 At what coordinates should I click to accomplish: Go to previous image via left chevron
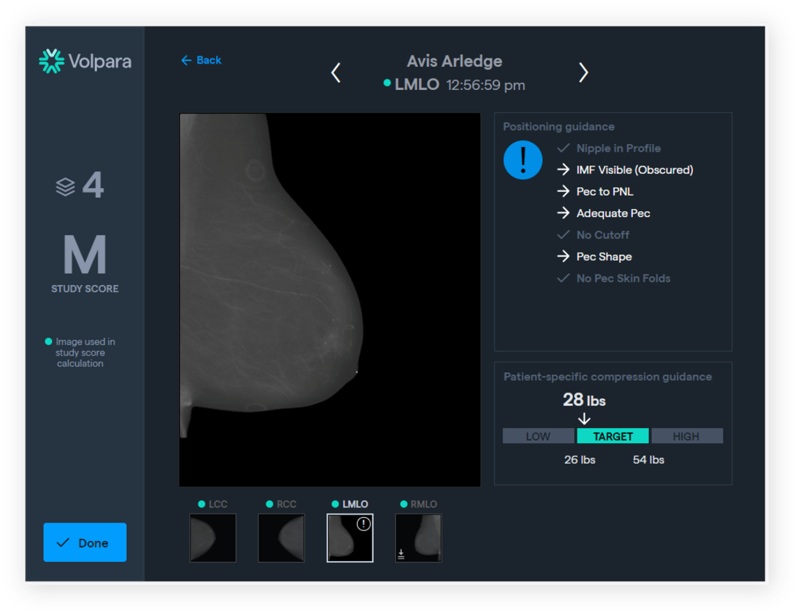pyautogui.click(x=336, y=72)
